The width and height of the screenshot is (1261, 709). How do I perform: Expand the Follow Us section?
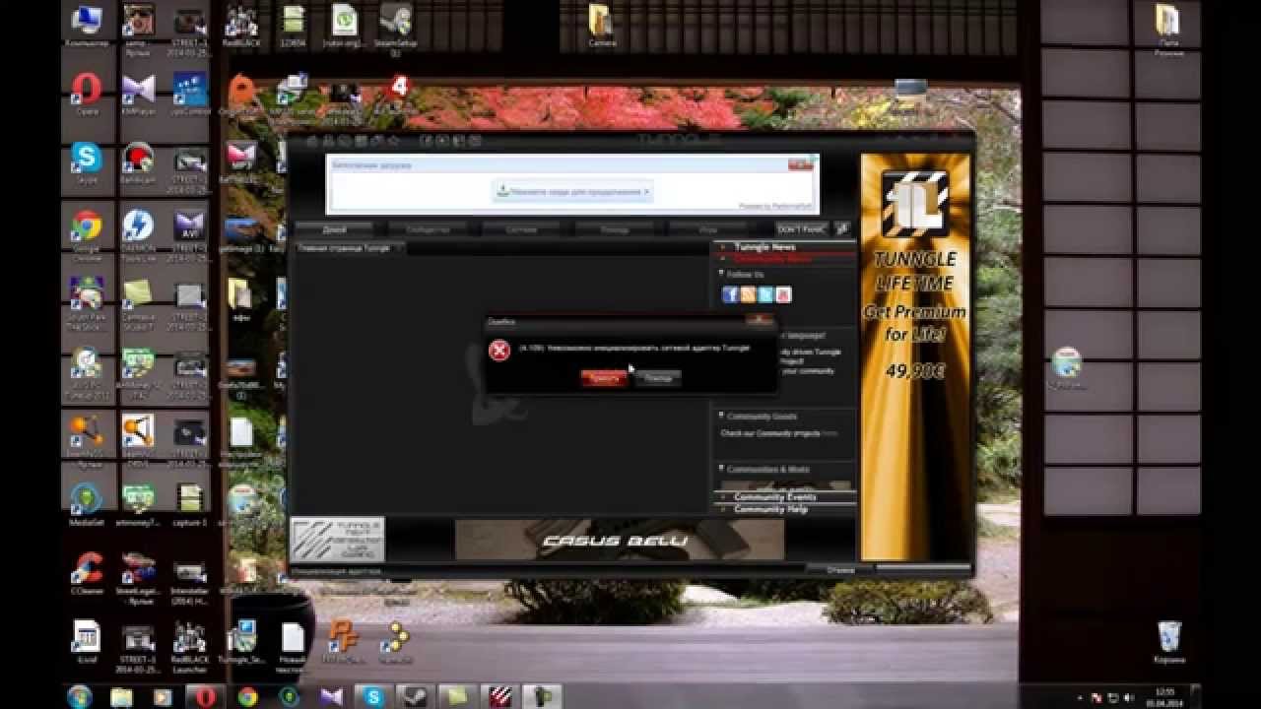(747, 275)
